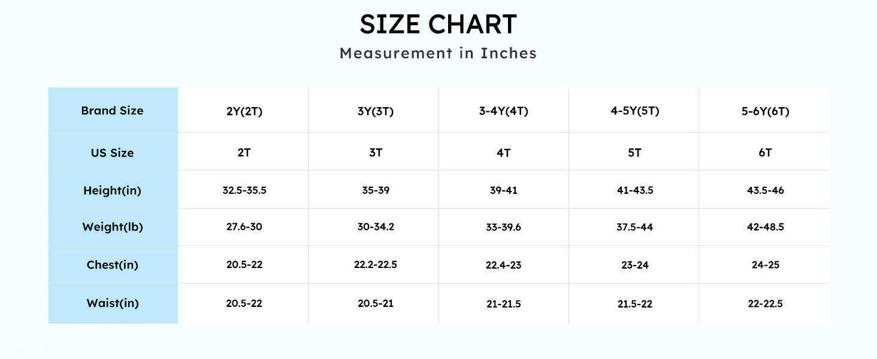877x359 pixels.
Task: Select the 5-6Y(6T) brand size cell
Action: [765, 112]
